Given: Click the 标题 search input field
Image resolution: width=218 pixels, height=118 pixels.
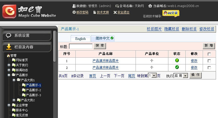Looking at the screenshot, I should pyautogui.click(x=81, y=46).
